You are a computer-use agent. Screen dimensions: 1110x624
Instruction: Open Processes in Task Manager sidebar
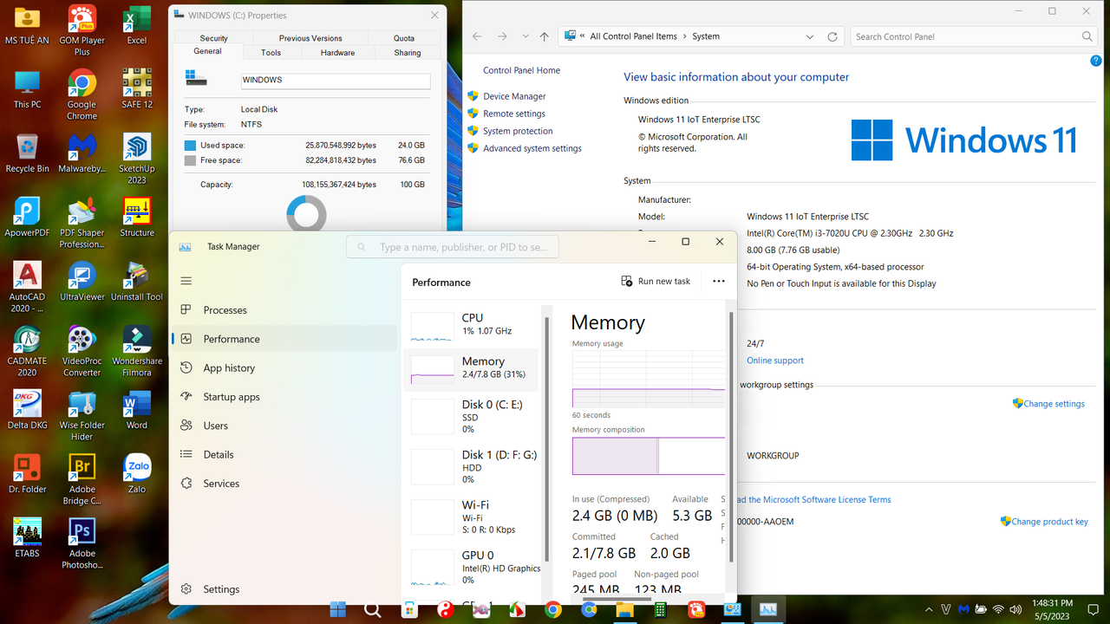coord(284,310)
